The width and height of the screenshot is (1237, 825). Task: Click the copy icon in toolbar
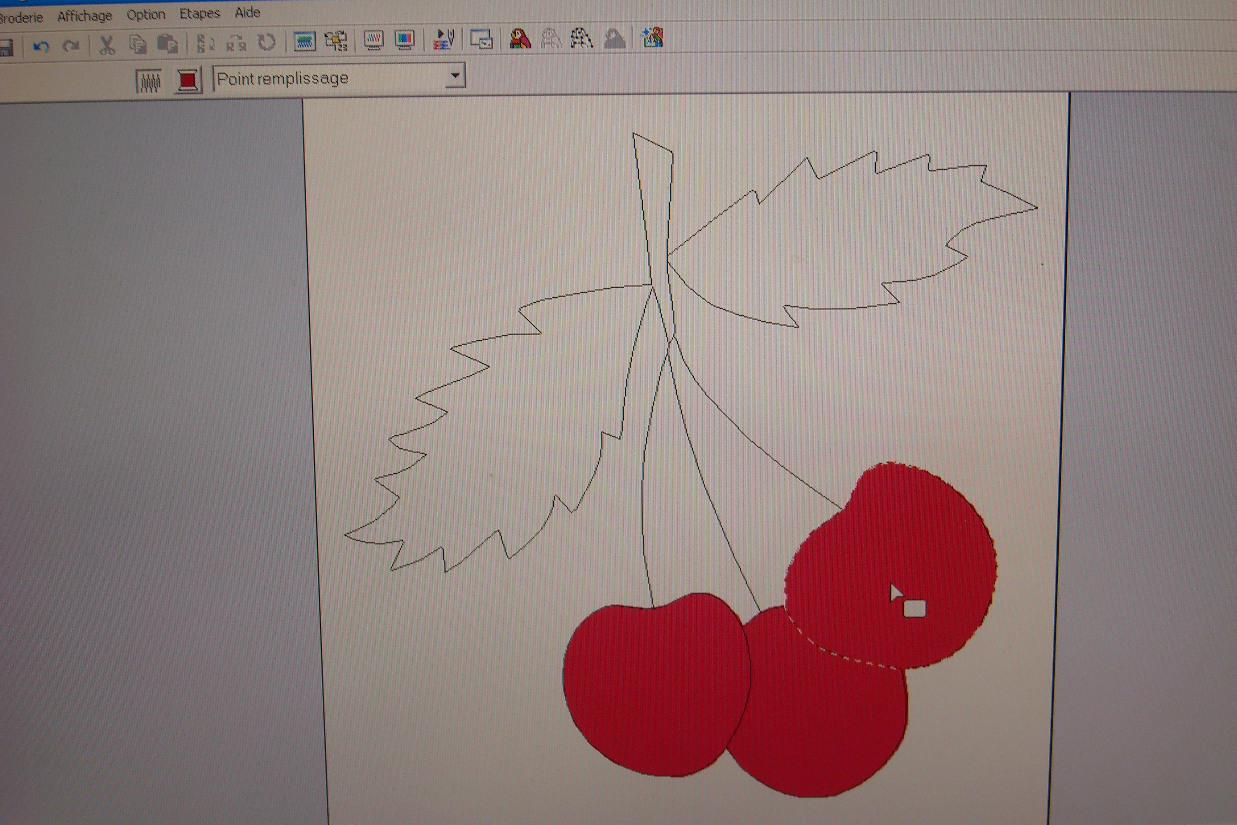[x=138, y=45]
